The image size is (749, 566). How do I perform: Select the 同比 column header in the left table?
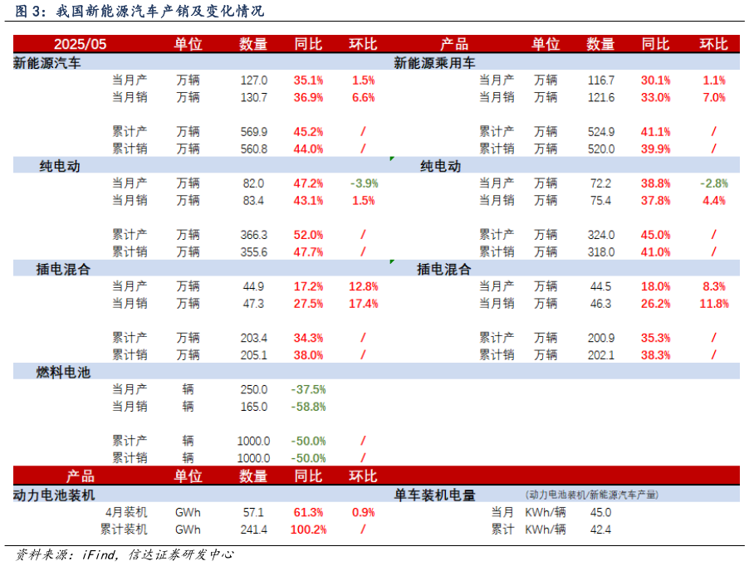307,44
